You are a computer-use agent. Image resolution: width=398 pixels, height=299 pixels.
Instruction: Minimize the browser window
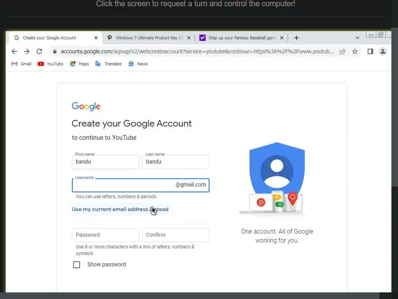coord(371,35)
